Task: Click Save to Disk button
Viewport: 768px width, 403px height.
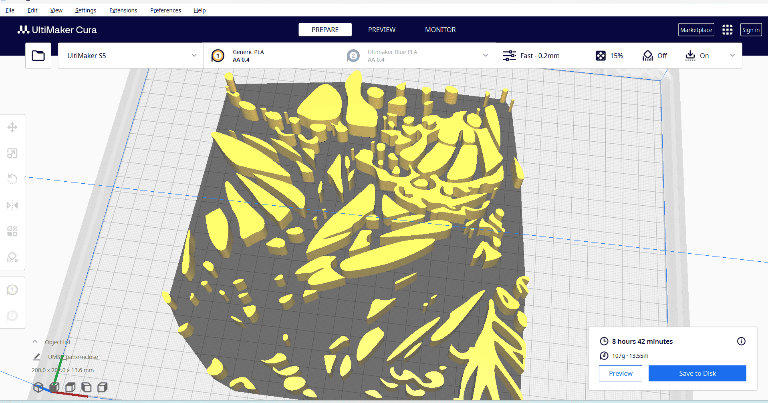Action: [697, 373]
